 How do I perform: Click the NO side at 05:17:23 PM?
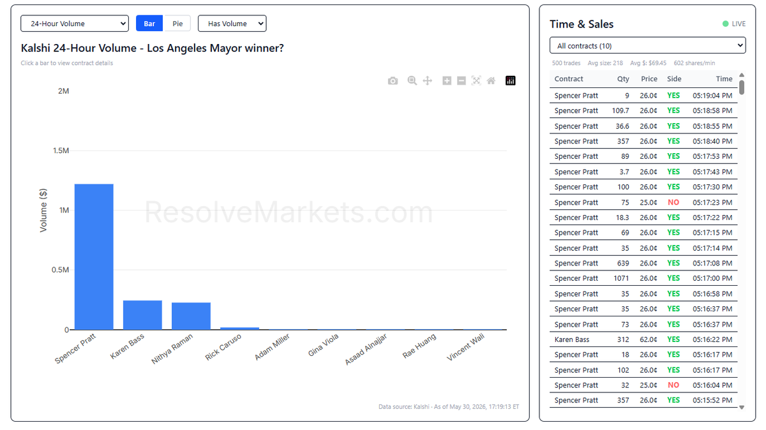(673, 202)
